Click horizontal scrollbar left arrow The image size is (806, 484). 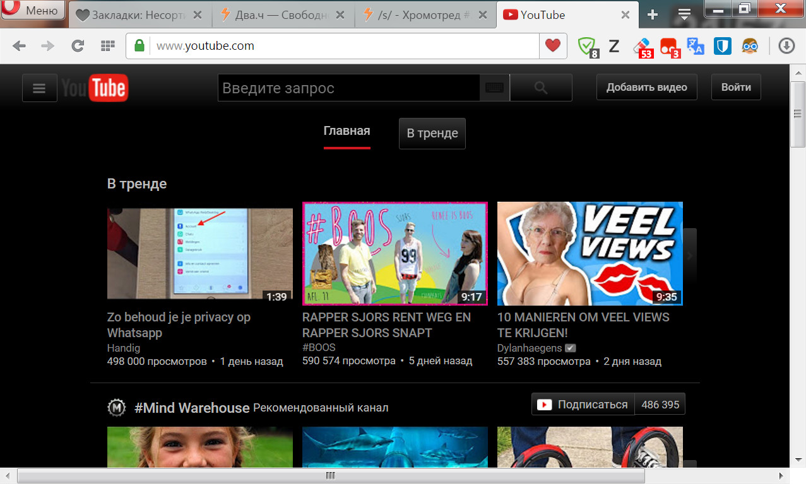(x=8, y=475)
